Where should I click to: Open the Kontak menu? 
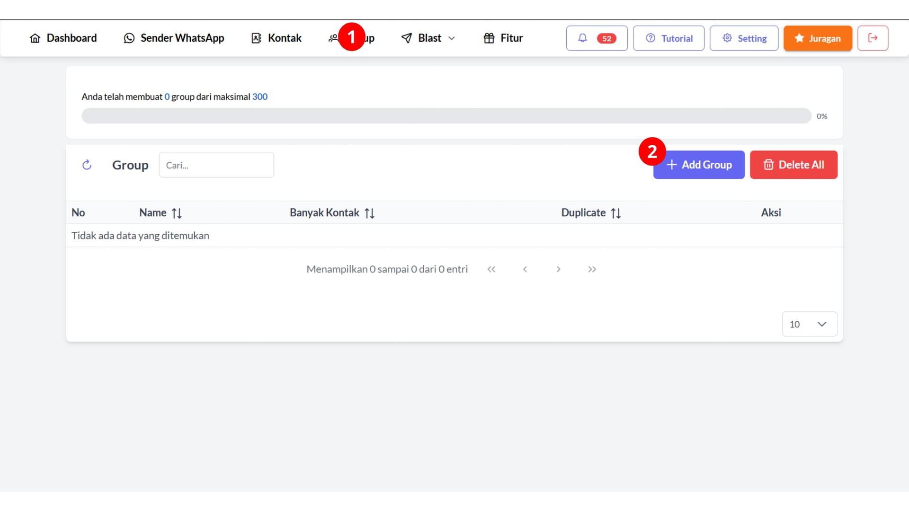276,38
